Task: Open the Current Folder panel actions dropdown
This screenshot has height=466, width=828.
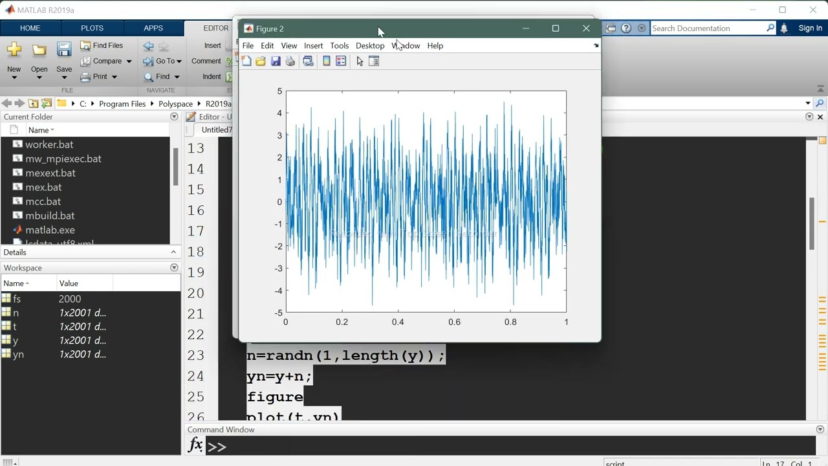Action: (x=174, y=116)
